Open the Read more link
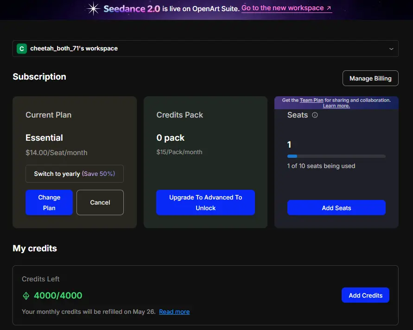The width and height of the screenshot is (413, 330). [174, 311]
